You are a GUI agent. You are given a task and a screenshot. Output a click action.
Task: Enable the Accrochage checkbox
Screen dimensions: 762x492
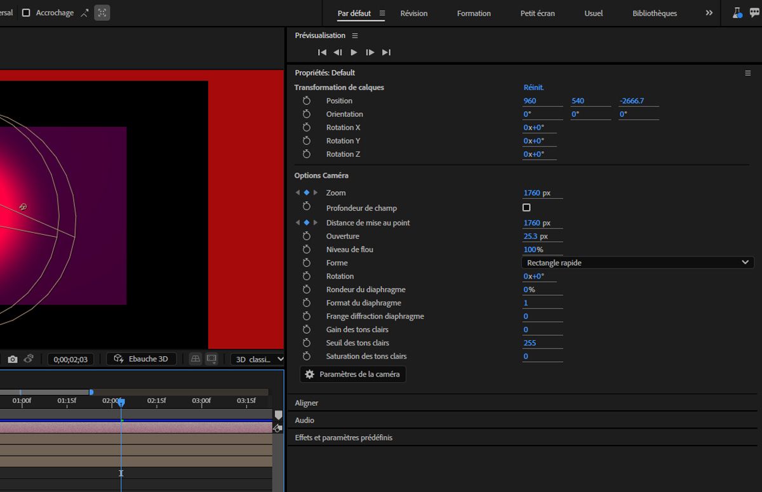(x=26, y=13)
